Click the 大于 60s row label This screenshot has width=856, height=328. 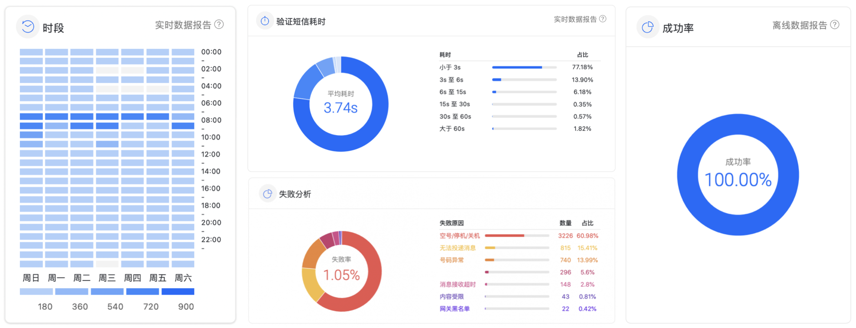[452, 129]
